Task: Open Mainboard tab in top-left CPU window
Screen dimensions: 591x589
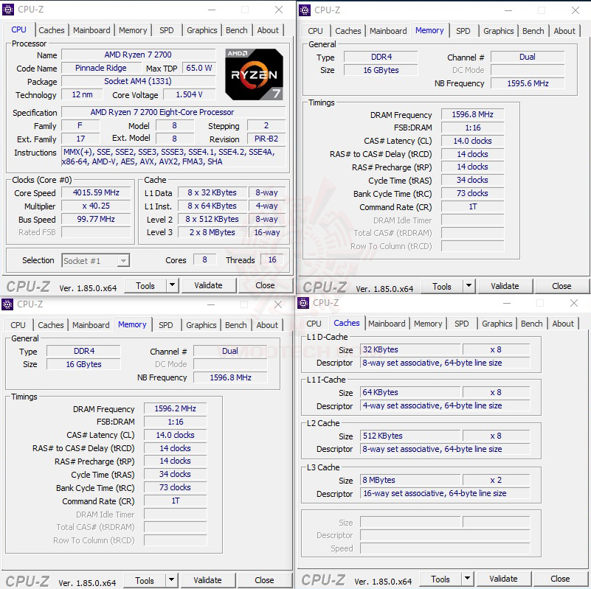Action: click(91, 30)
